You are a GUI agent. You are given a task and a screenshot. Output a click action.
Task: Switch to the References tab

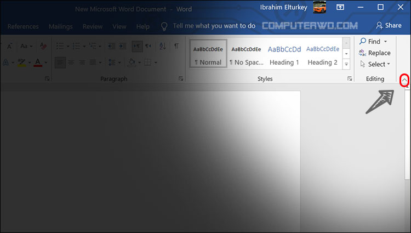[x=23, y=26]
